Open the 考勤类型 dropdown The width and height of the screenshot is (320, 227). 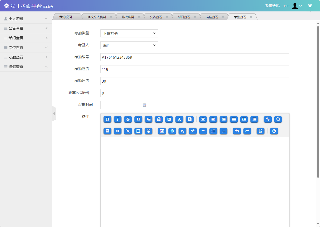pos(129,33)
